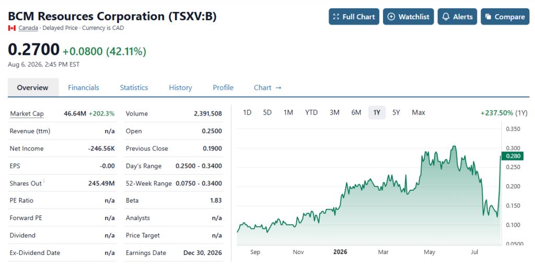This screenshot has height=266, width=535.
Task: Follow the Canada country link
Action: pyautogui.click(x=28, y=28)
